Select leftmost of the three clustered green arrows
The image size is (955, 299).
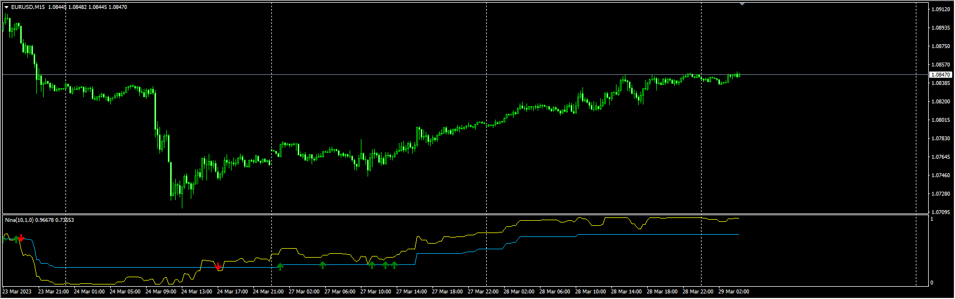pyautogui.click(x=371, y=265)
